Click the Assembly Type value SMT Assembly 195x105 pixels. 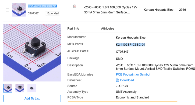126,92
